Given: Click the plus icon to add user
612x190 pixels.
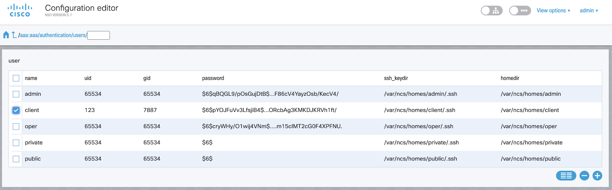Looking at the screenshot, I should 597,175.
